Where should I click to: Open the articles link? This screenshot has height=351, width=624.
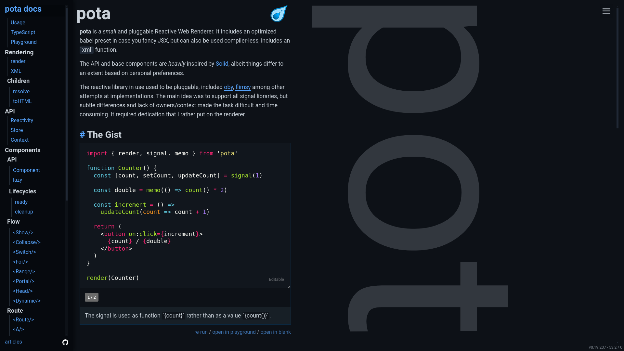[13, 342]
